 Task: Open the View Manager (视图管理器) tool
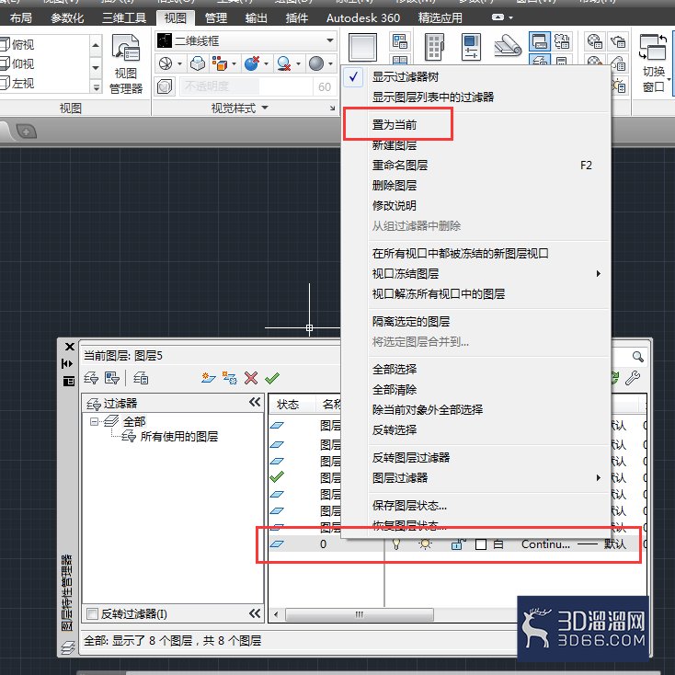click(125, 63)
